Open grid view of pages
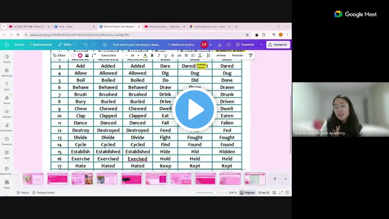Viewport: 389px width, 219px height. [x=274, y=193]
